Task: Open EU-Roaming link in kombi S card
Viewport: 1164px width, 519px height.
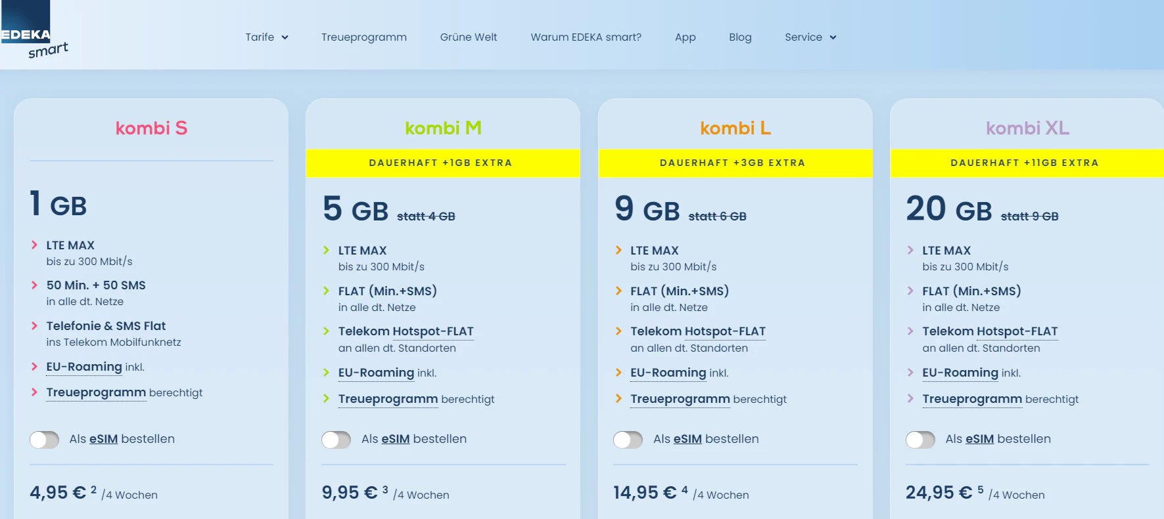Action: (x=84, y=367)
